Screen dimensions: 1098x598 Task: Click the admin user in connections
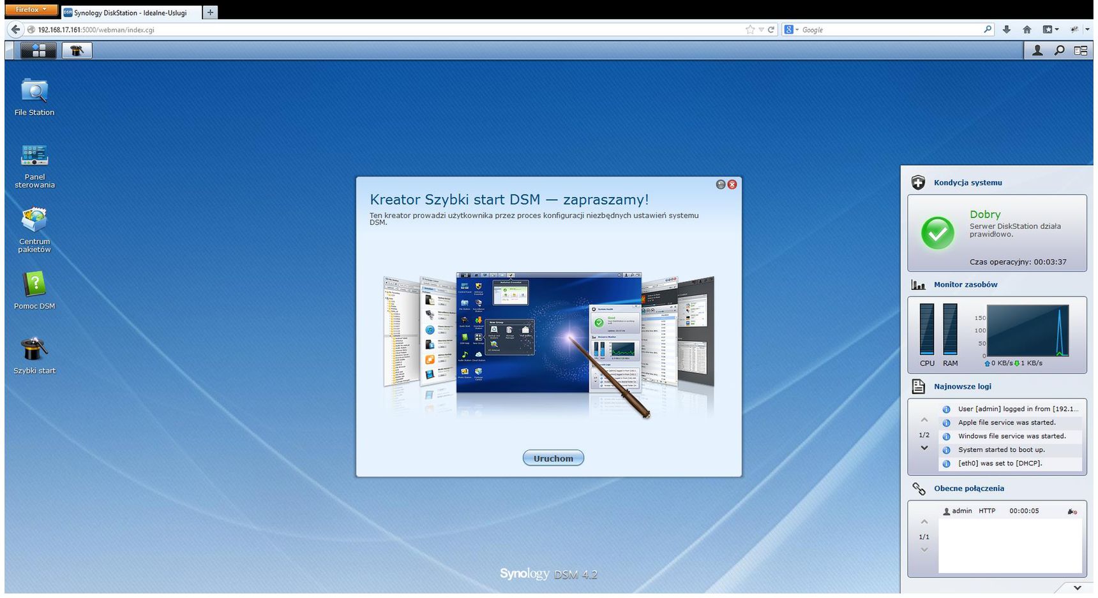(958, 511)
